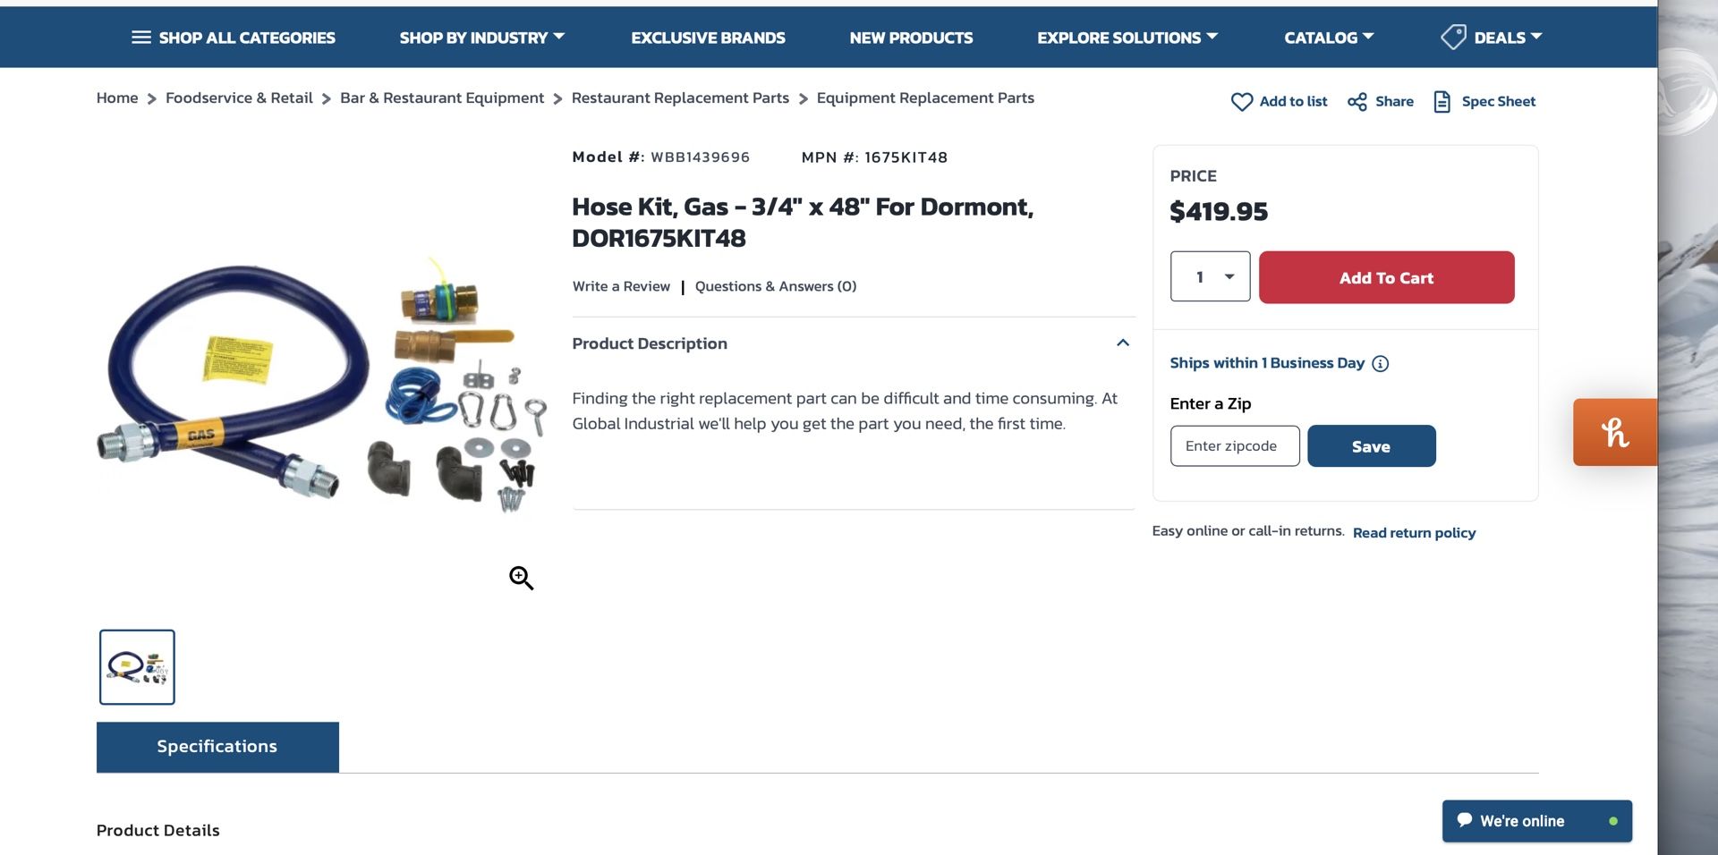Select Exclusive Brands in the navigation
This screenshot has height=855, width=1718.
(708, 37)
